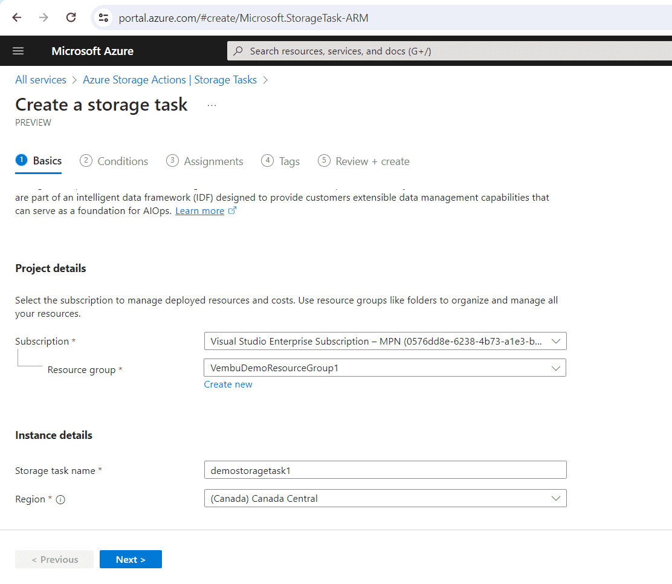Click the Storage task name field
The image size is (672, 584).
click(386, 470)
